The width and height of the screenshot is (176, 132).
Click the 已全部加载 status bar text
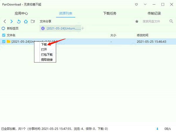(55, 129)
